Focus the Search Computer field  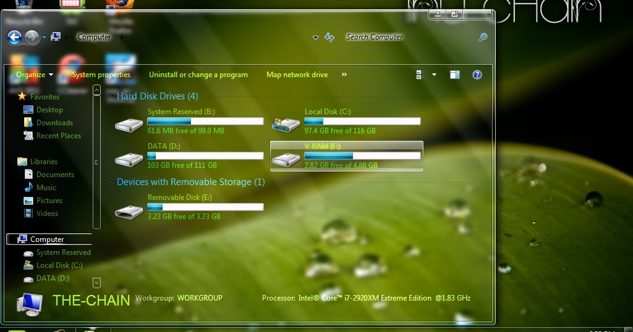click(410, 37)
